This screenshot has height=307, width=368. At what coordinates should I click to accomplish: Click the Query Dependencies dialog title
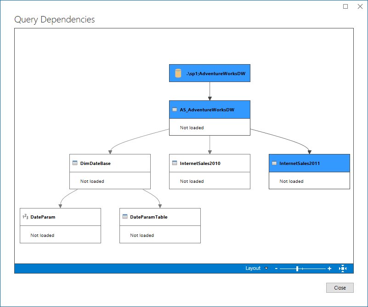point(55,20)
